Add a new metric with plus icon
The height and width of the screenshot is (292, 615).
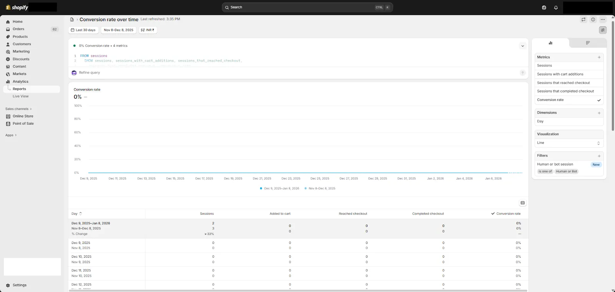tap(599, 57)
